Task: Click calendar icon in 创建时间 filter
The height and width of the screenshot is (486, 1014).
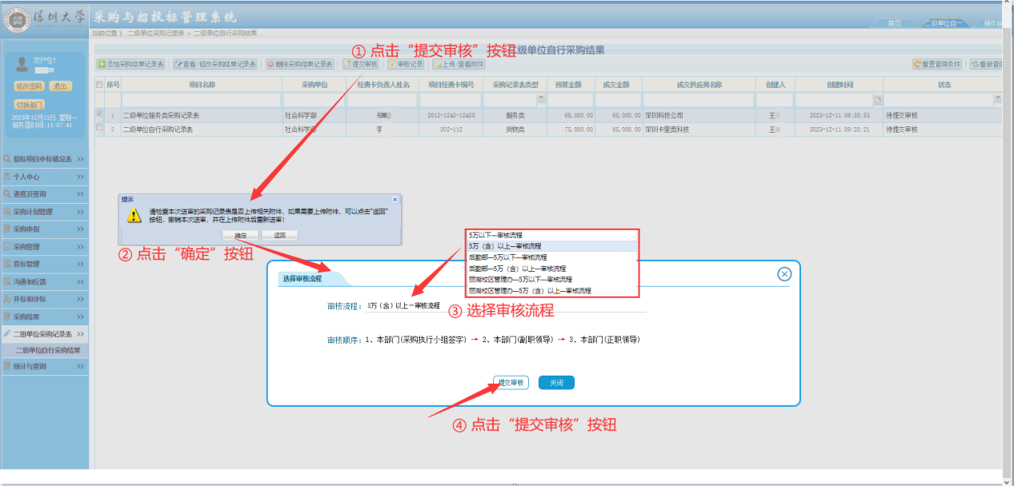Action: tap(877, 100)
